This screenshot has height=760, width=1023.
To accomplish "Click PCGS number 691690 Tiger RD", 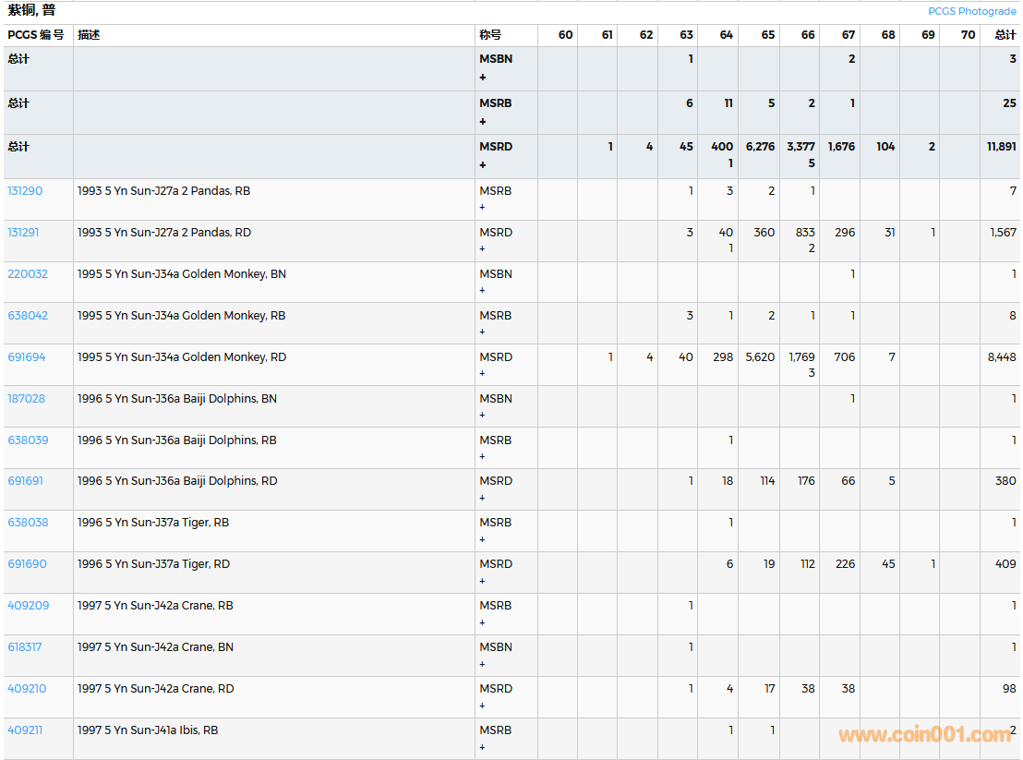I will (27, 564).
